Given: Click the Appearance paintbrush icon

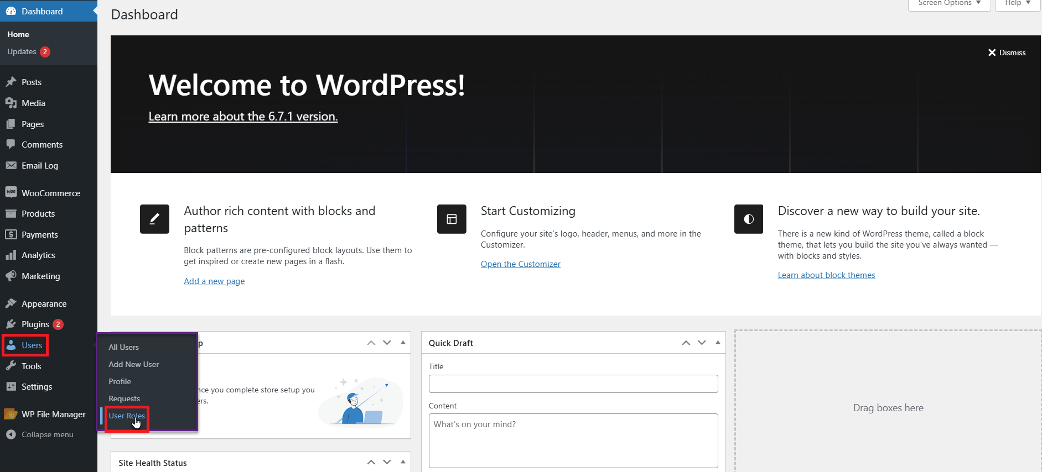Looking at the screenshot, I should tap(11, 303).
